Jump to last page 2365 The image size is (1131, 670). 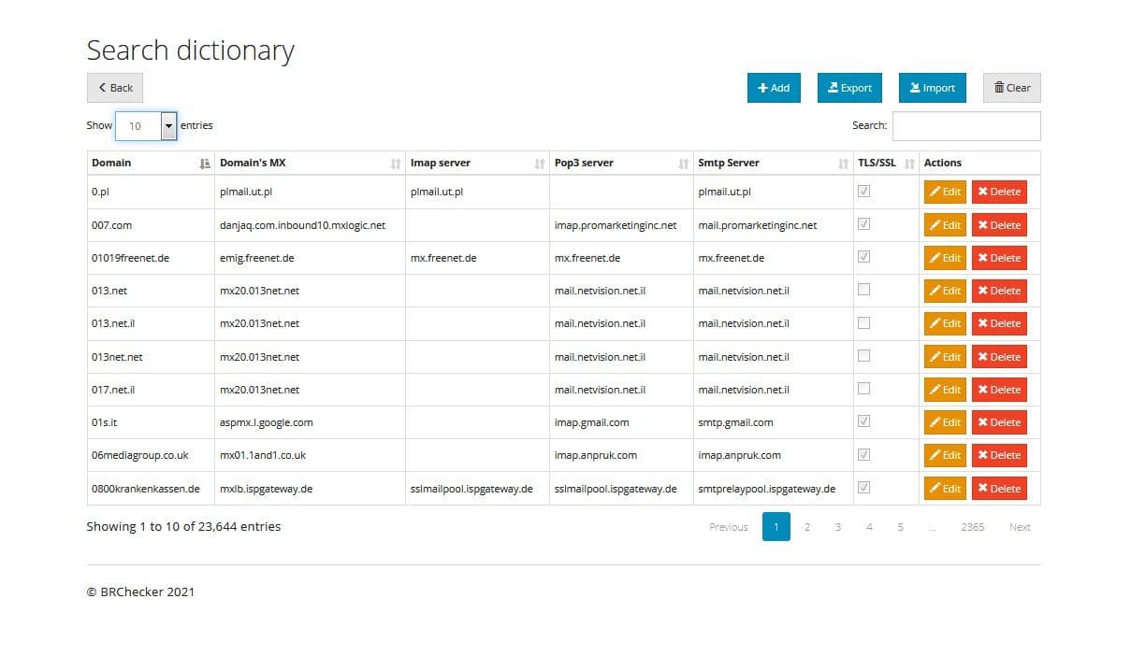972,527
